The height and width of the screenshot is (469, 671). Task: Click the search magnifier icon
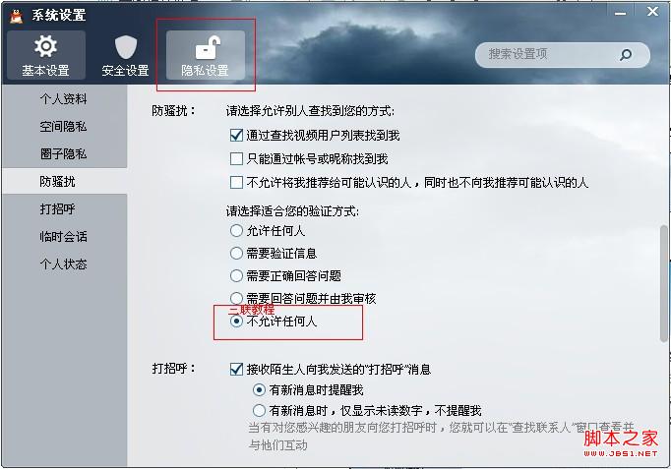click(626, 54)
